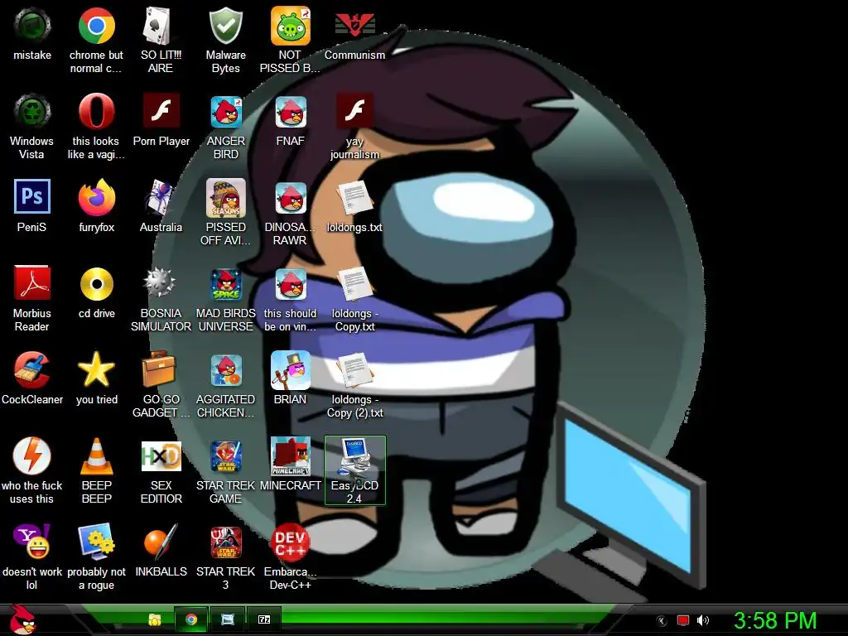Open the loldongs.txt file
Image resolution: width=848 pixels, height=636 pixels.
click(x=354, y=199)
